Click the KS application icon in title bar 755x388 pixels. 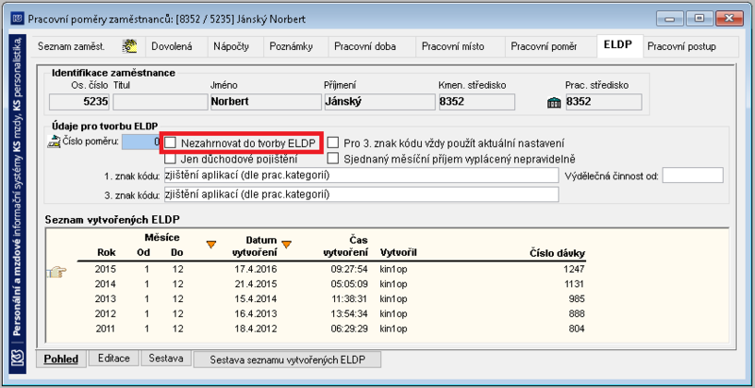pyautogui.click(x=18, y=19)
